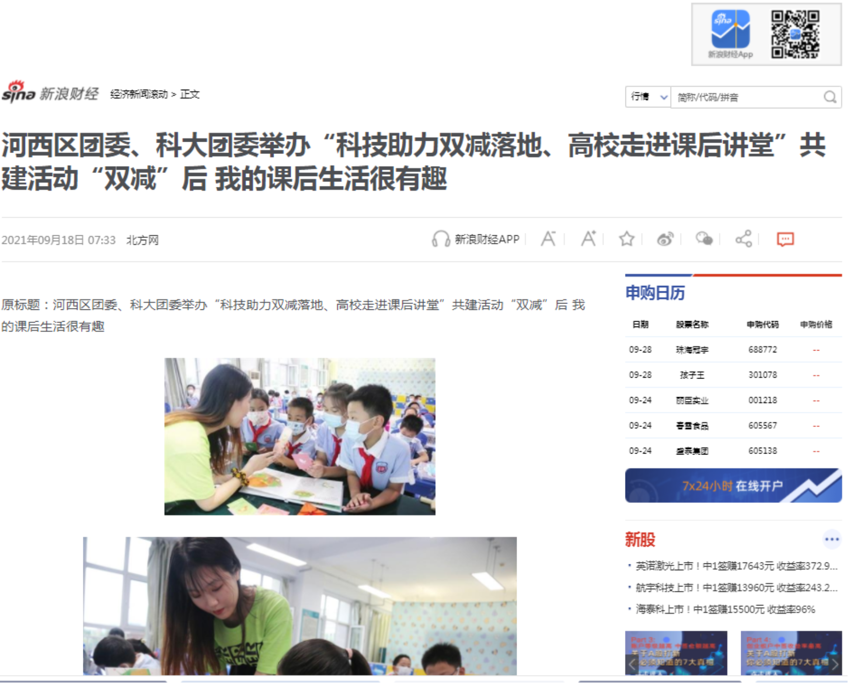
Task: Click the QR code image
Action: coord(795,34)
